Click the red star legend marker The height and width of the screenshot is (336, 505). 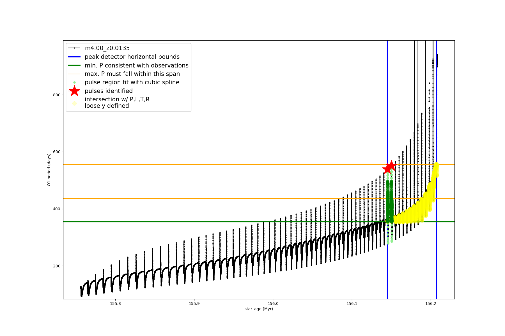[x=74, y=91]
